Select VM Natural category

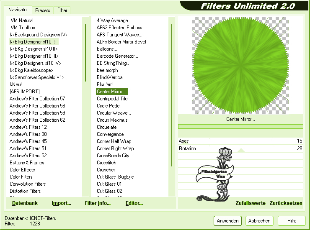(22, 20)
